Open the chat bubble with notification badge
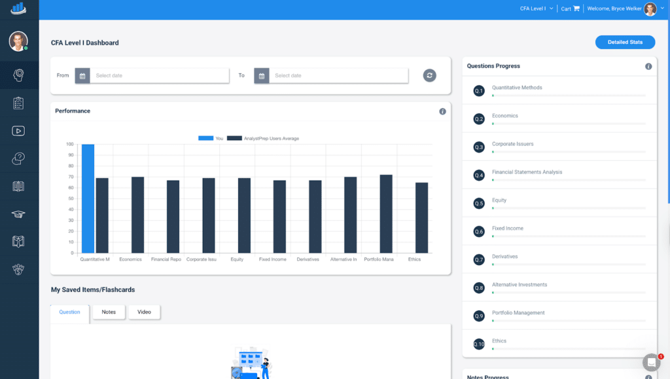The height and width of the screenshot is (379, 670). coord(651,362)
